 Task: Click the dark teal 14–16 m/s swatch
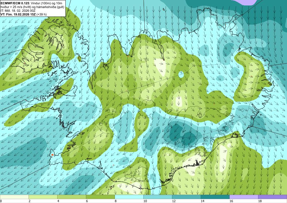[x=215, y=197]
